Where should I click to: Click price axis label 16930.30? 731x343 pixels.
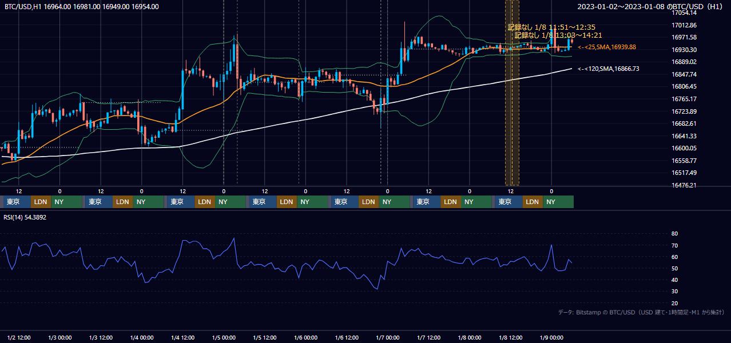684,50
